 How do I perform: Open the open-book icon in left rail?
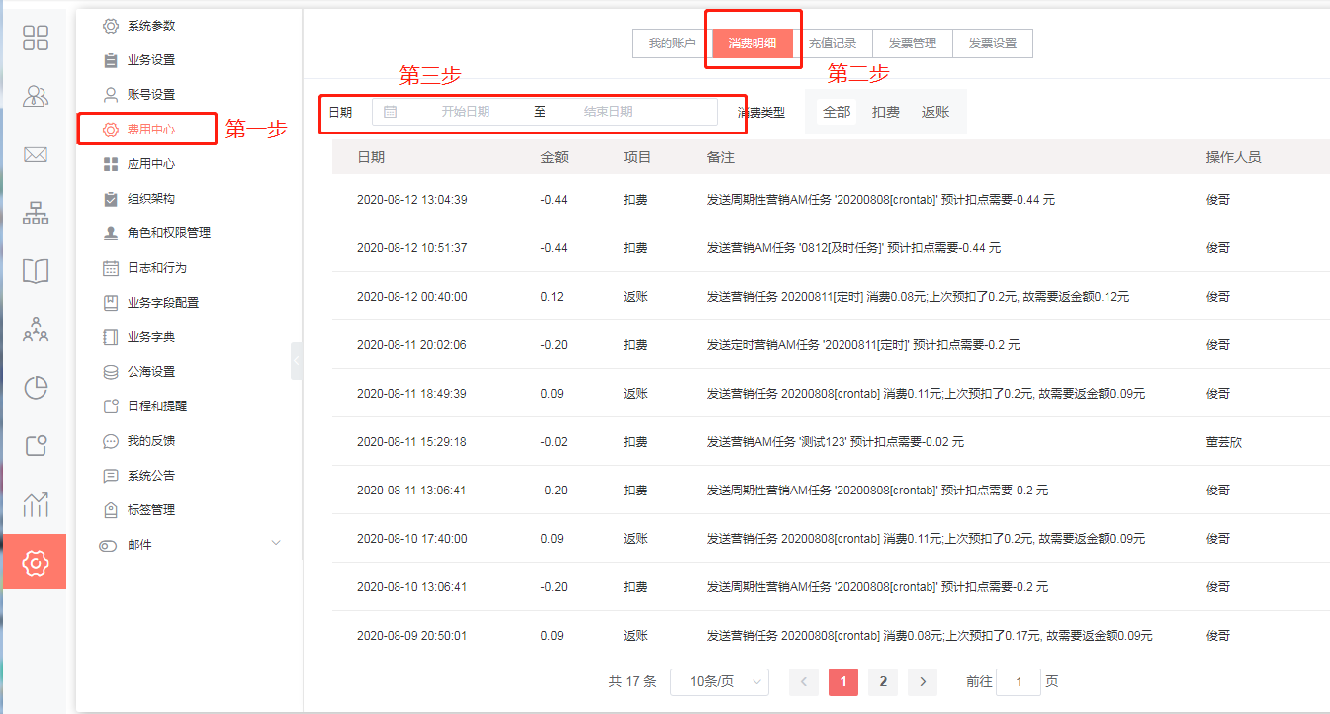point(36,271)
